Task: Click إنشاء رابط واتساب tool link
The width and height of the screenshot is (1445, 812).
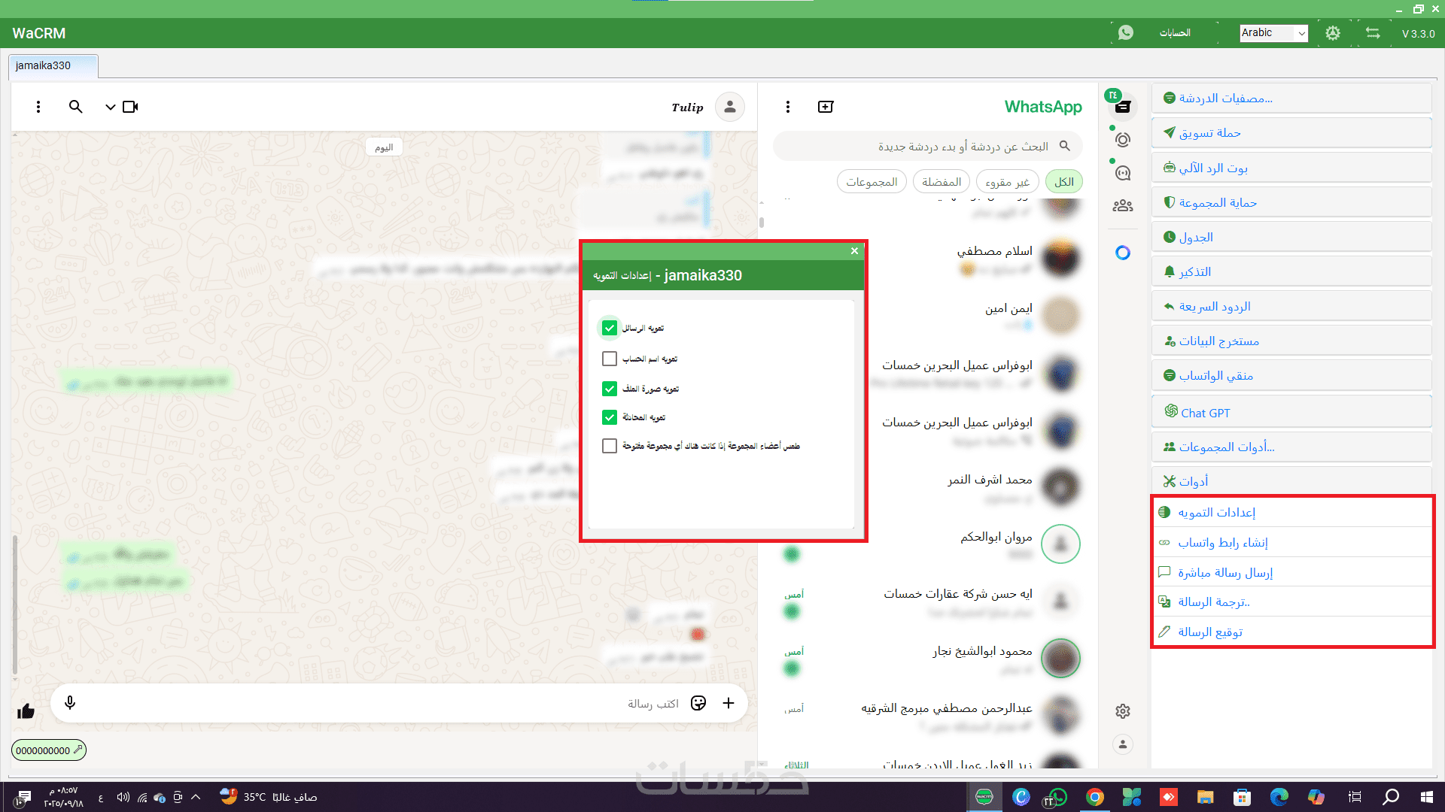Action: point(1222,543)
